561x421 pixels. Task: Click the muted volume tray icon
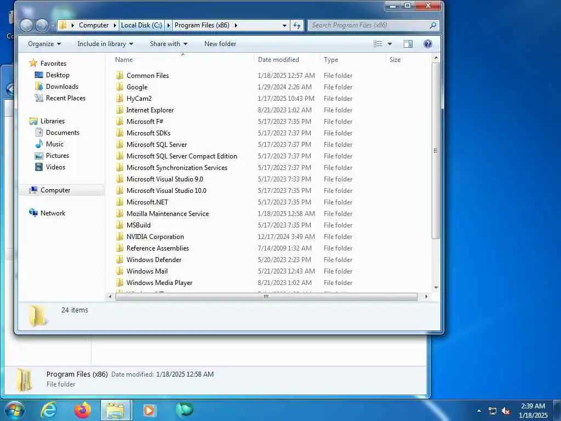click(506, 411)
